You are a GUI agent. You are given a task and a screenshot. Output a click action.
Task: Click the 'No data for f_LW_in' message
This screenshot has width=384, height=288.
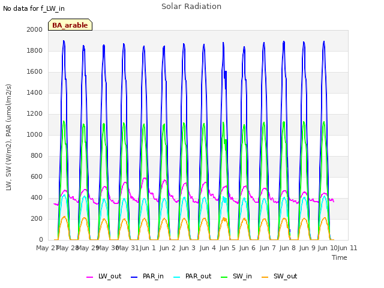click(x=34, y=8)
